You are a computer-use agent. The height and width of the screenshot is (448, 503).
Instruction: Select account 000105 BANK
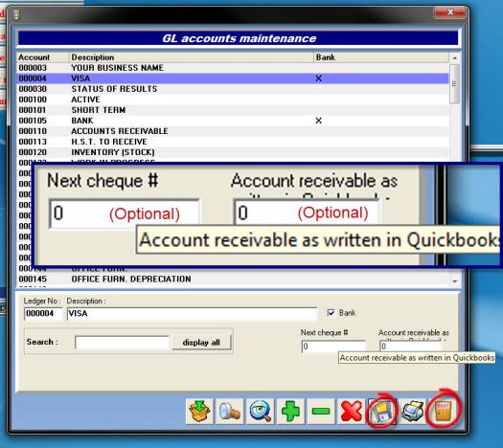click(x=233, y=121)
